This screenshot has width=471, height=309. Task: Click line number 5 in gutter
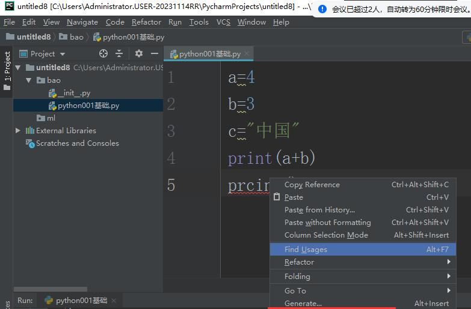point(171,185)
